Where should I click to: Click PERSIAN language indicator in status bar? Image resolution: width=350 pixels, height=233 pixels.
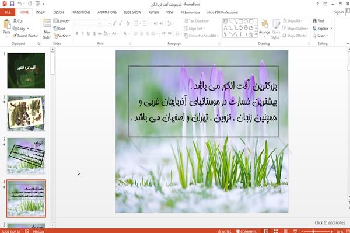[38, 231]
